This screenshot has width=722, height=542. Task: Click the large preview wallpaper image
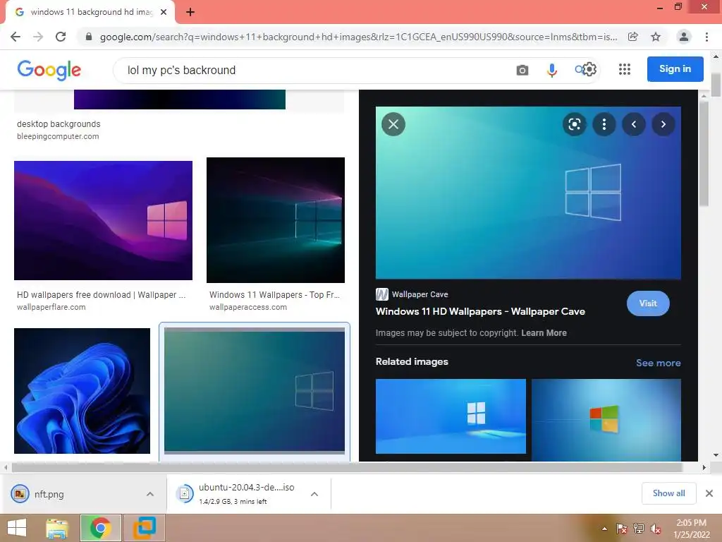point(528,193)
